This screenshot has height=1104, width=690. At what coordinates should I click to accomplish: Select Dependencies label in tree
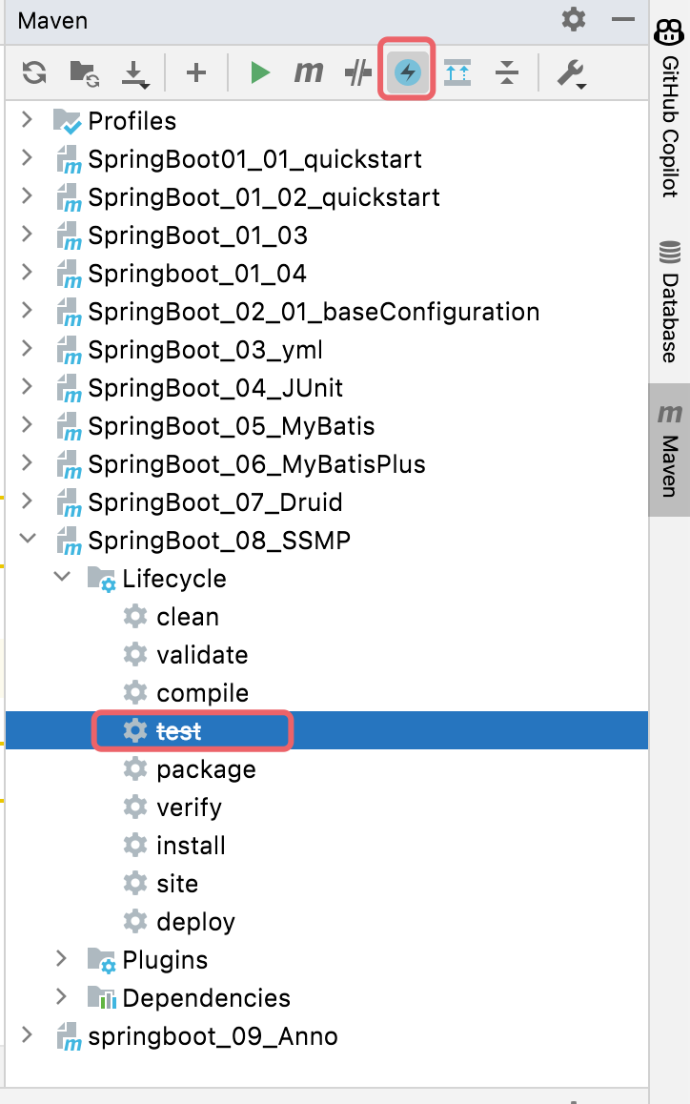tap(206, 997)
